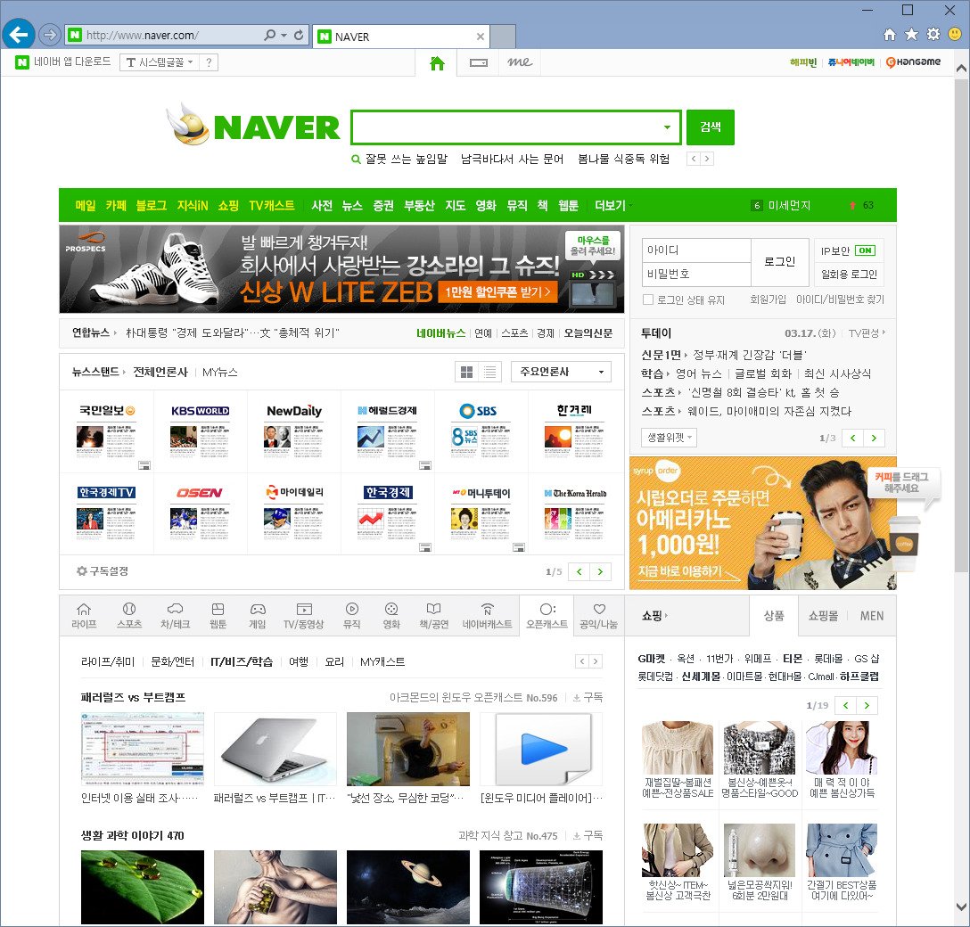
Task: Expand the search box autocomplete dropdown arrow
Action: click(667, 127)
